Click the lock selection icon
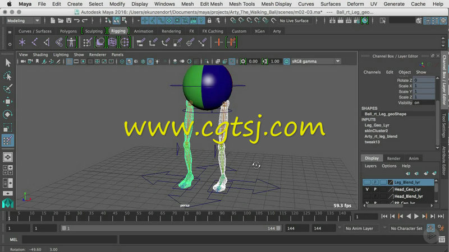 tap(209, 21)
